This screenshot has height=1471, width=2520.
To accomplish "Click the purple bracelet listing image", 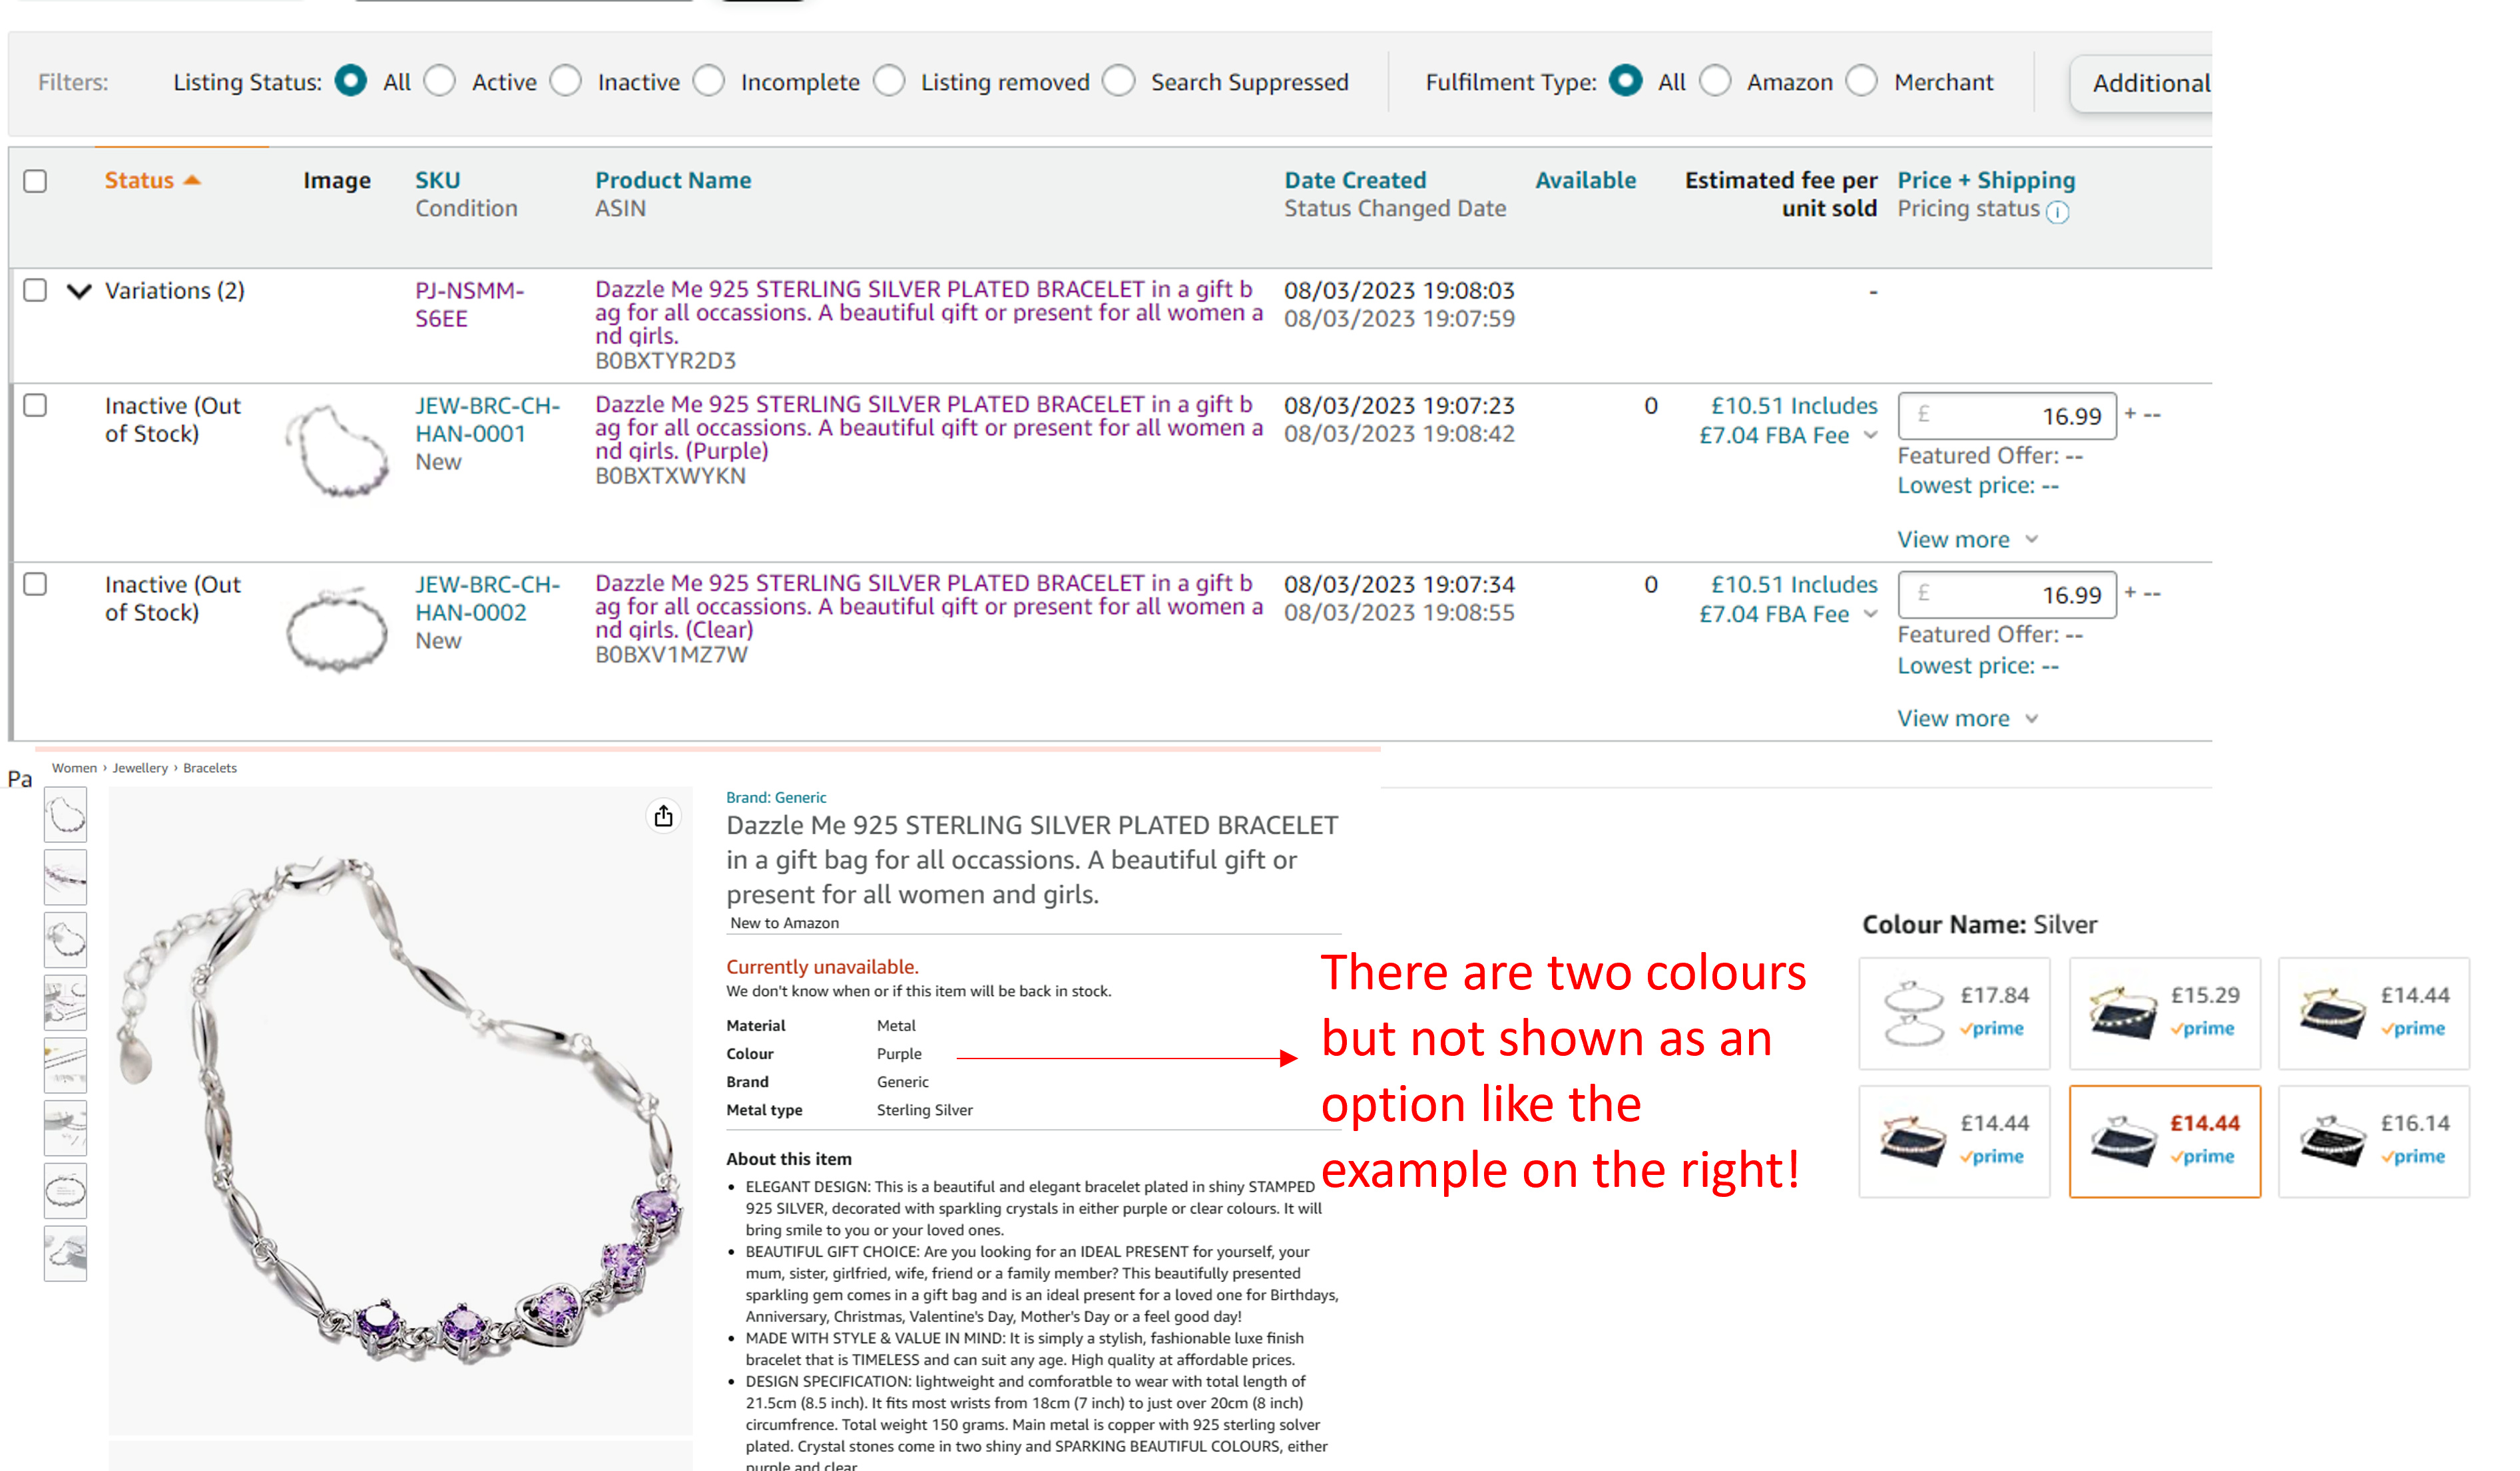I will coord(337,452).
